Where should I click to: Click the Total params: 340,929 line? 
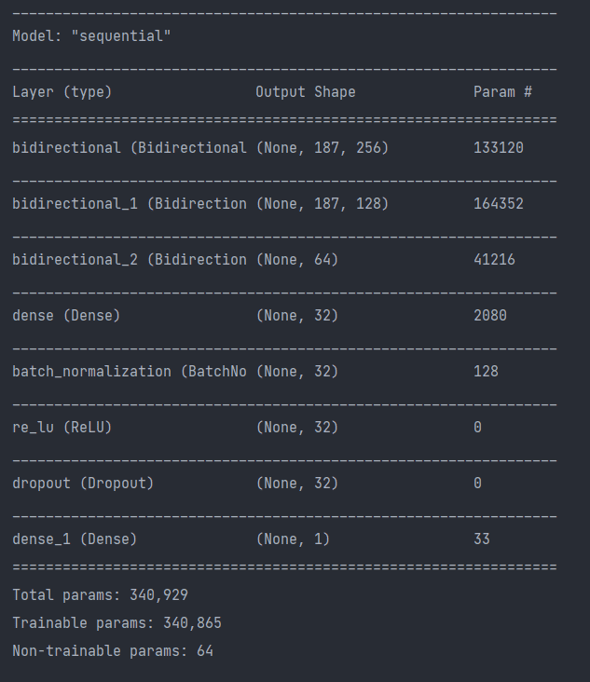click(100, 595)
